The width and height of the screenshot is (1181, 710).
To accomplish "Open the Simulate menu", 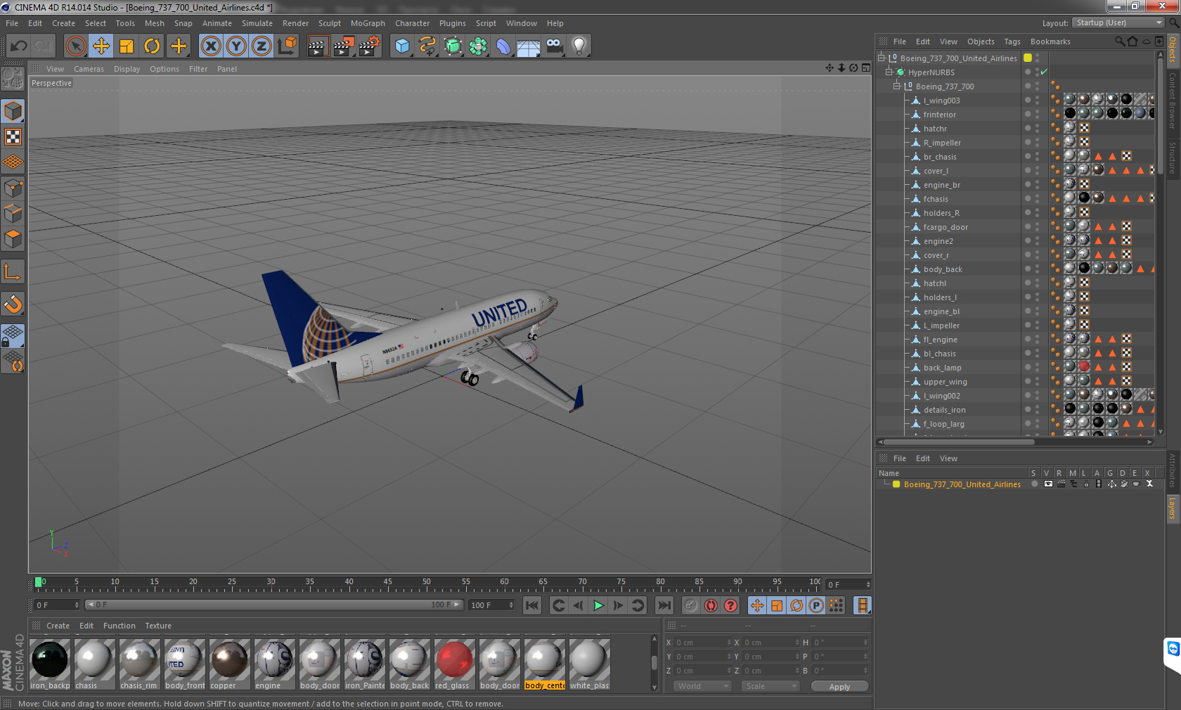I will click(x=257, y=23).
